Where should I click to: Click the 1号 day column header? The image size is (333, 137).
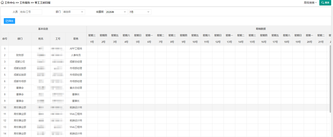[x=92, y=42]
